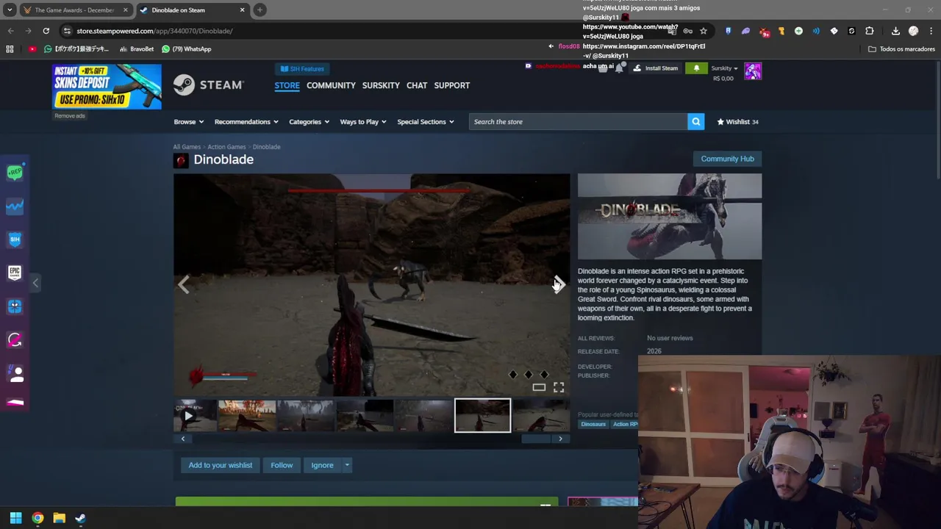
Task: Click the Steam logo in header
Action: click(208, 85)
